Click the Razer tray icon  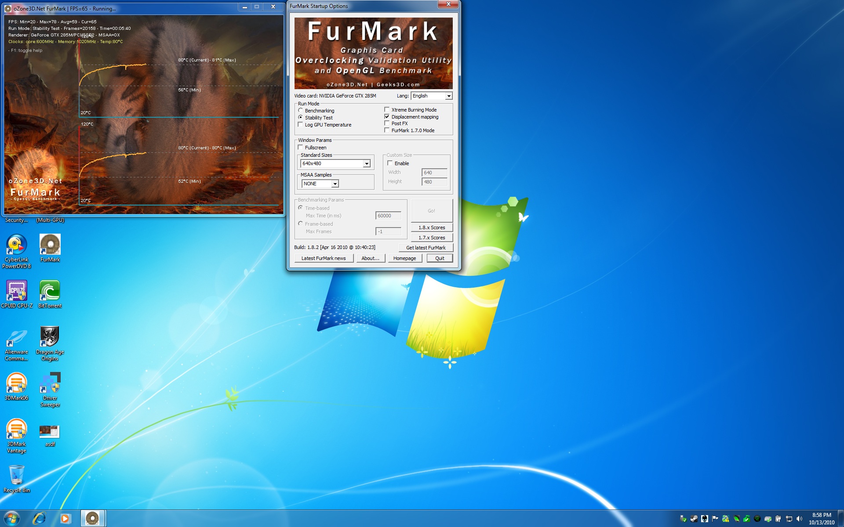tap(757, 519)
